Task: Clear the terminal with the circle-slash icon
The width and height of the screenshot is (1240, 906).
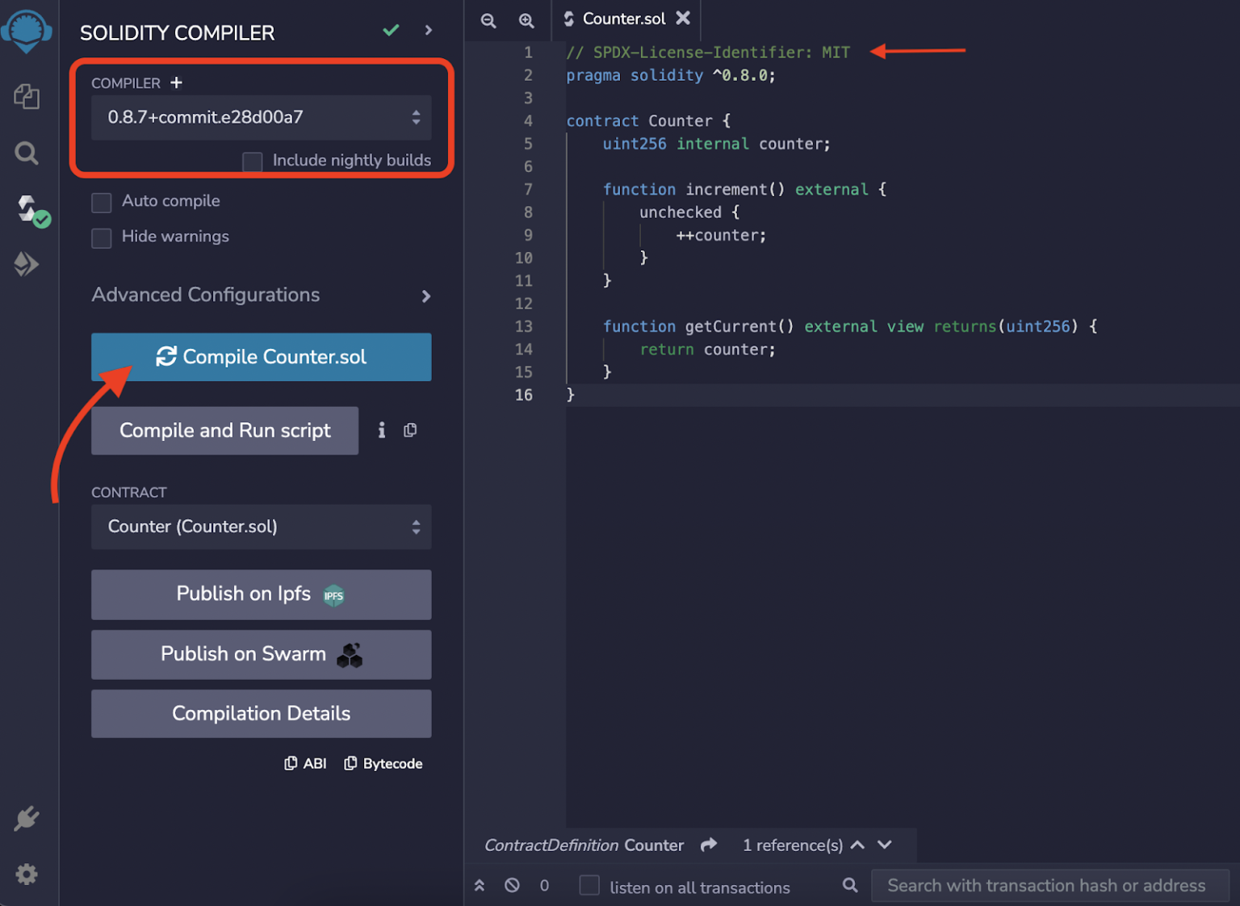Action: 512,885
